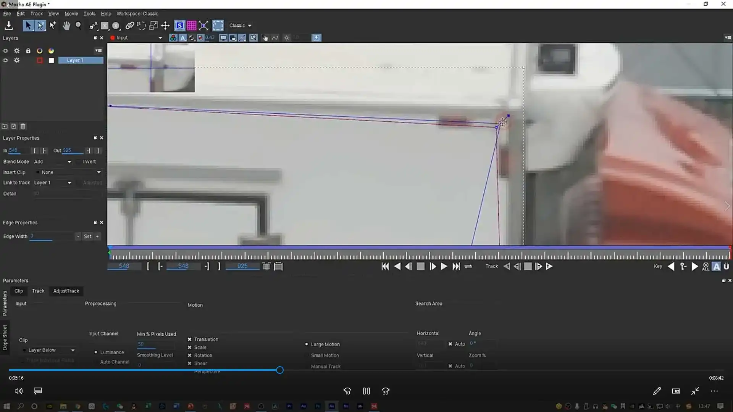733x412 pixels.
Task: Toggle the pink grid overlay icon
Action: click(192, 26)
